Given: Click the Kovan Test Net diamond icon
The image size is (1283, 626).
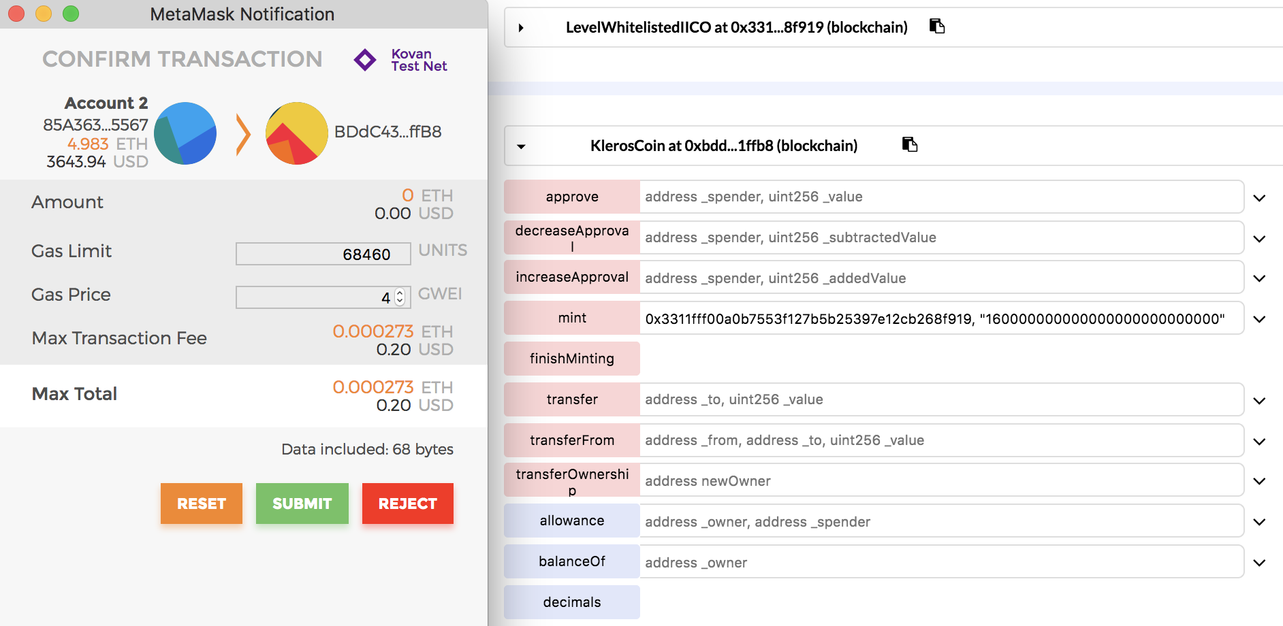Looking at the screenshot, I should (365, 60).
